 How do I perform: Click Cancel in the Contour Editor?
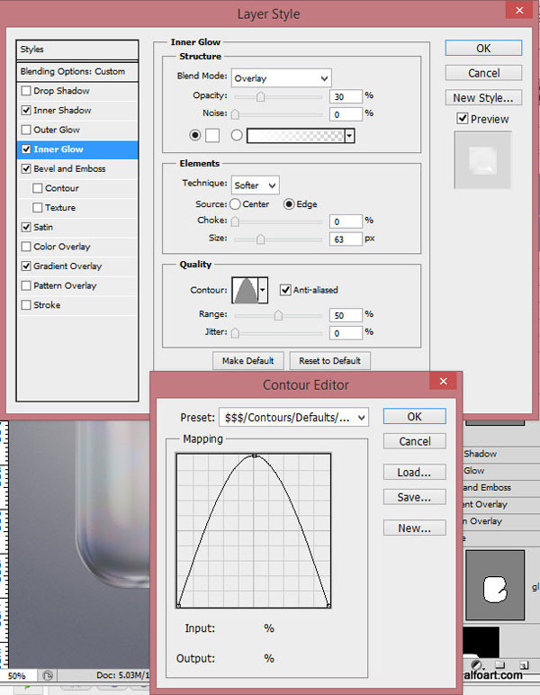click(415, 441)
